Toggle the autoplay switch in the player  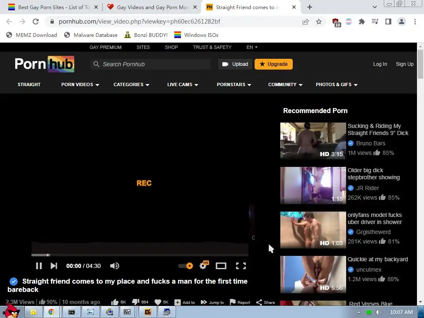[186, 266]
